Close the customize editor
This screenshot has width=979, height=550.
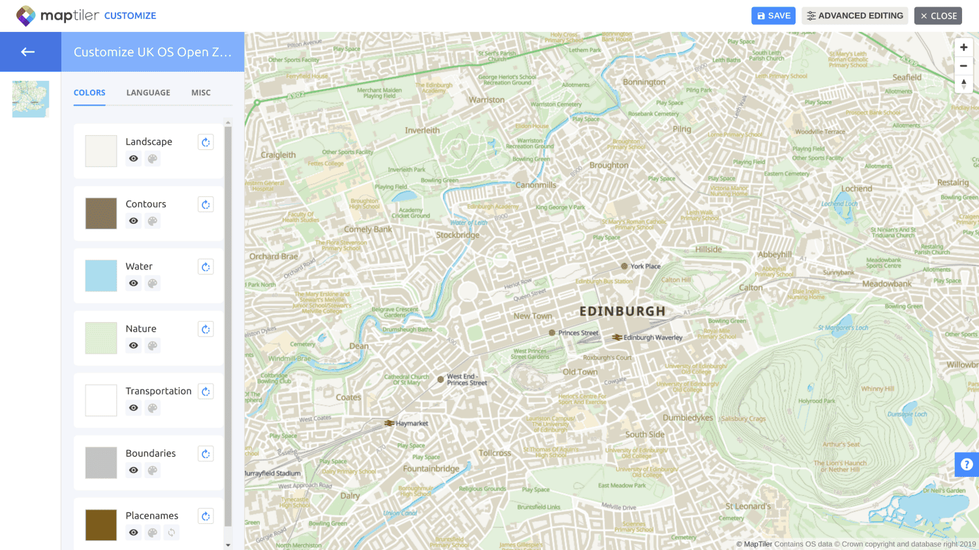pyautogui.click(x=938, y=16)
